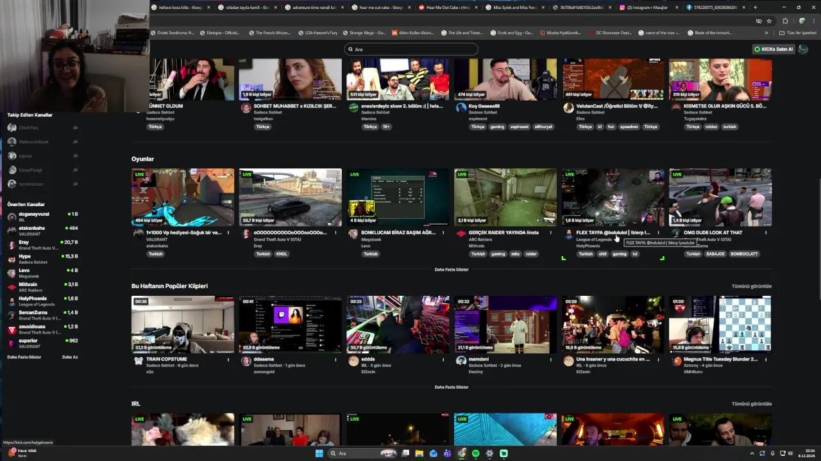Open atakanbaha avatar in recommended channels
This screenshot has width=821, height=461.
(12, 231)
